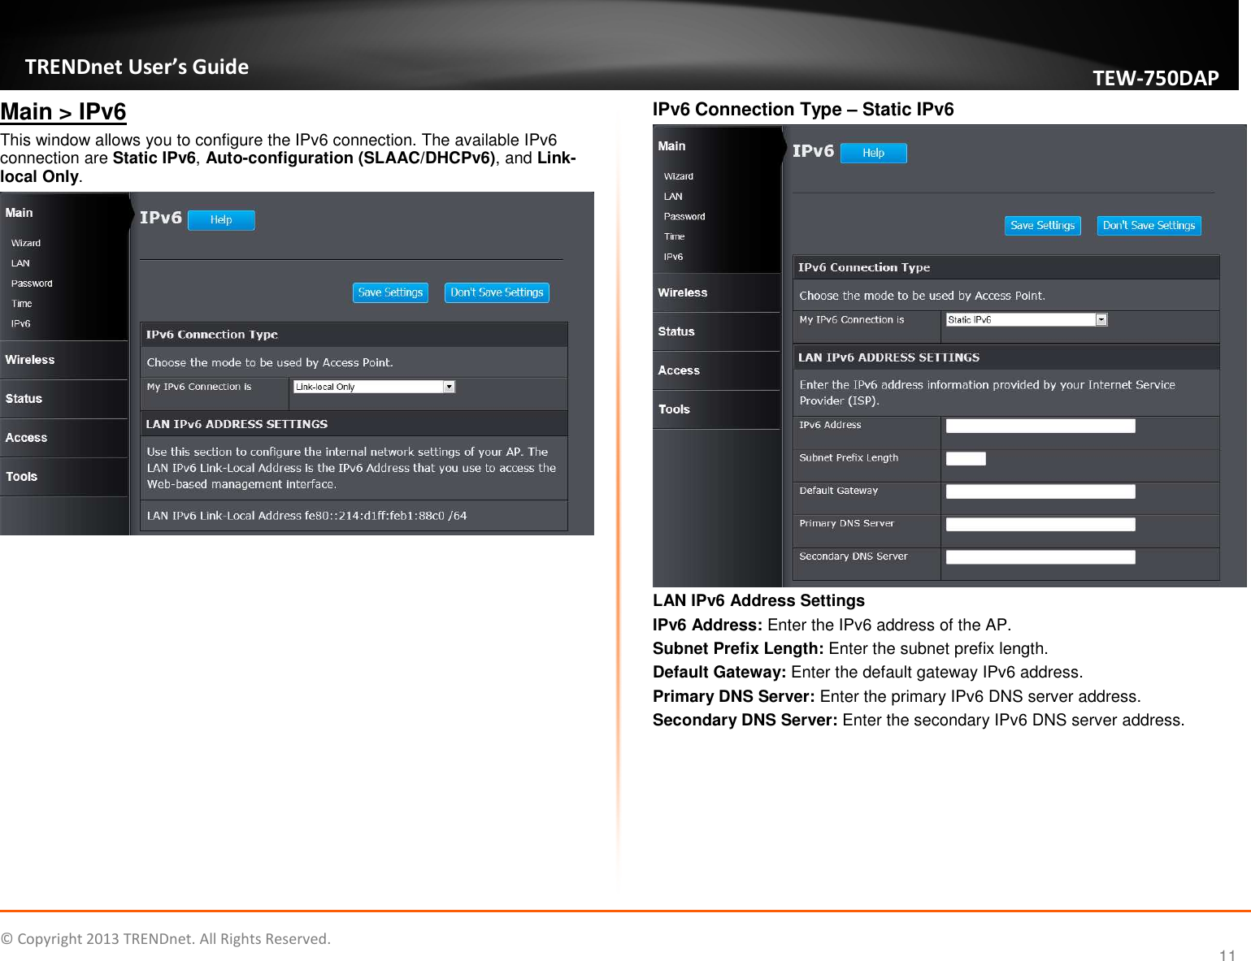The width and height of the screenshot is (1251, 961).
Task: Select IPv6 in Static IPv6 screenshot sidebar
Action: [673, 257]
